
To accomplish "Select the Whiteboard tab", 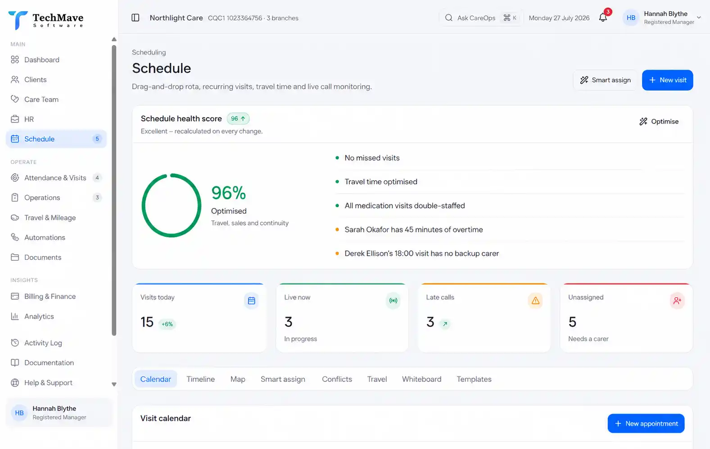I will coord(421,379).
